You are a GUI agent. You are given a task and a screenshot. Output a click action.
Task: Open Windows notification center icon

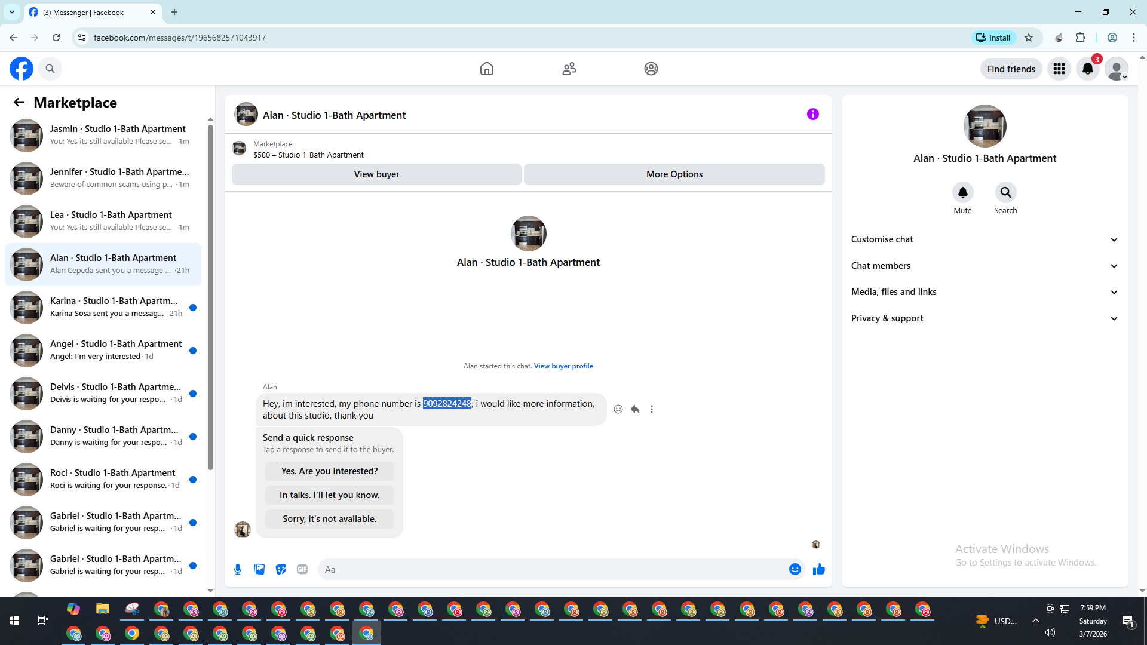point(1128,621)
